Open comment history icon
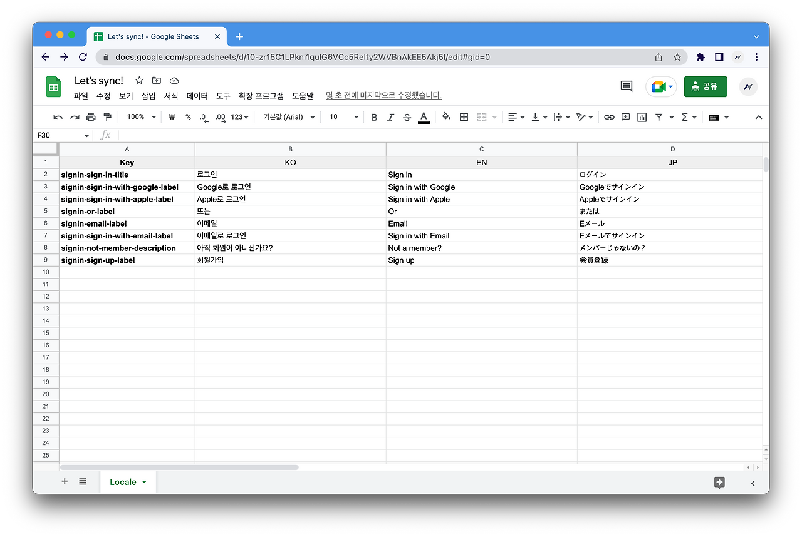802x537 pixels. [x=627, y=86]
